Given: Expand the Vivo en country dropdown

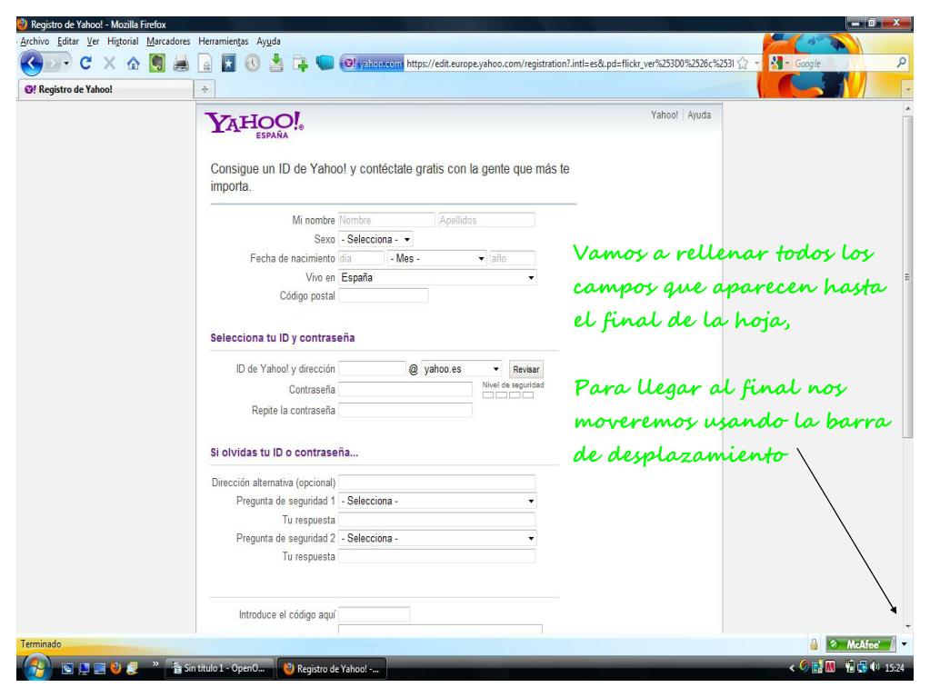Looking at the screenshot, I should (437, 277).
